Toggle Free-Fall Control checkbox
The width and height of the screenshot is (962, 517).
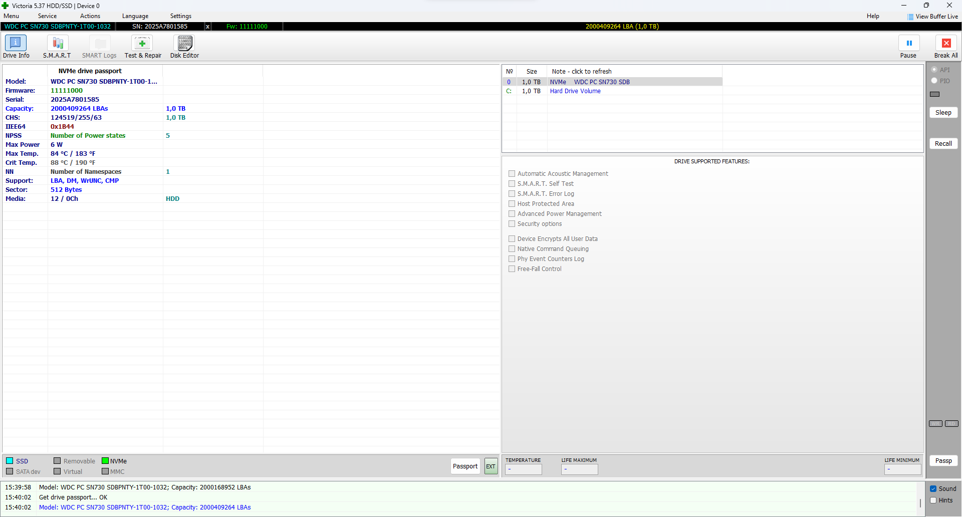tap(512, 269)
